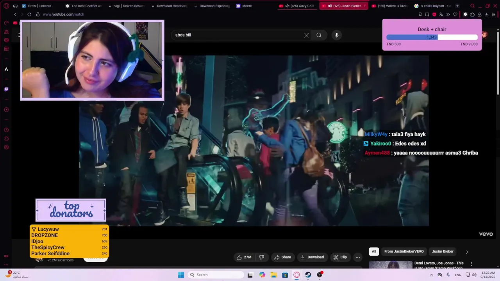This screenshot has height=281, width=500.
Task: Open the sidebar Player icon
Action: (6, 110)
